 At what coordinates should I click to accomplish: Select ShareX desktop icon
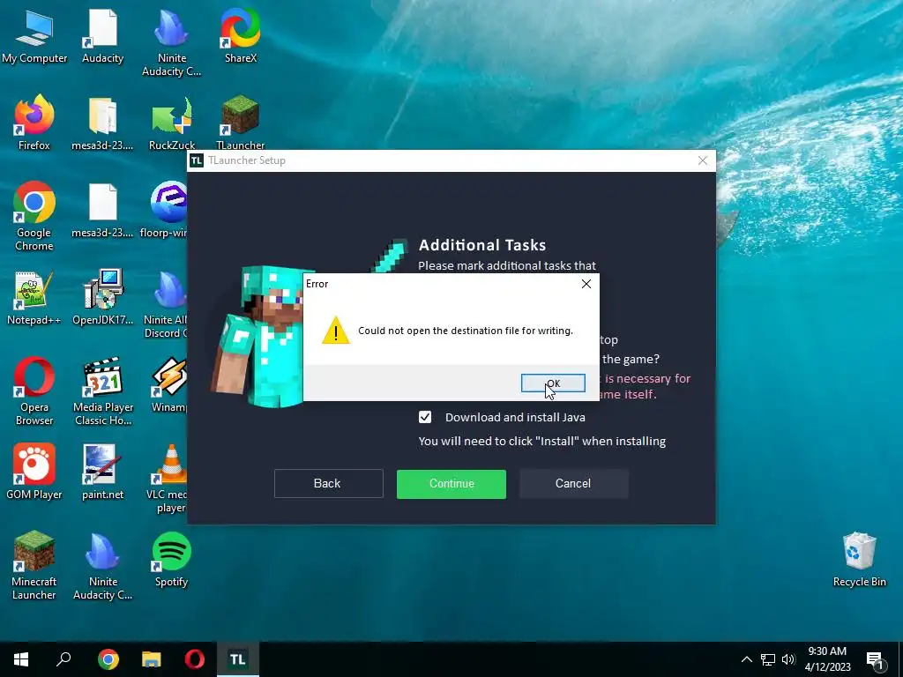pos(241,35)
